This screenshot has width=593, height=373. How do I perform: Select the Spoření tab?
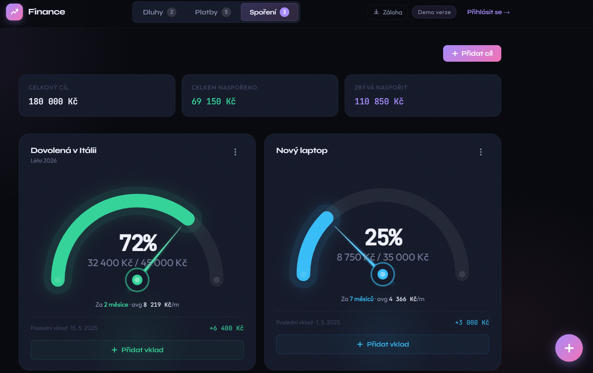pyautogui.click(x=270, y=12)
